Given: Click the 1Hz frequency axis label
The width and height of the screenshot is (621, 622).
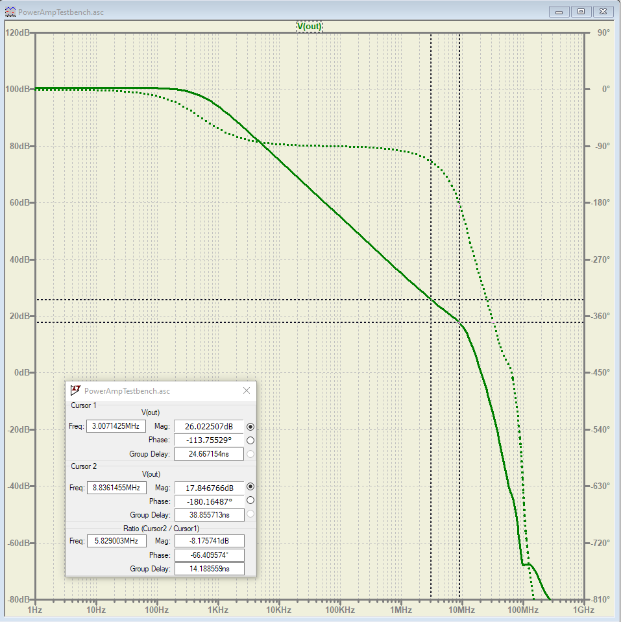Looking at the screenshot, I should [x=35, y=610].
